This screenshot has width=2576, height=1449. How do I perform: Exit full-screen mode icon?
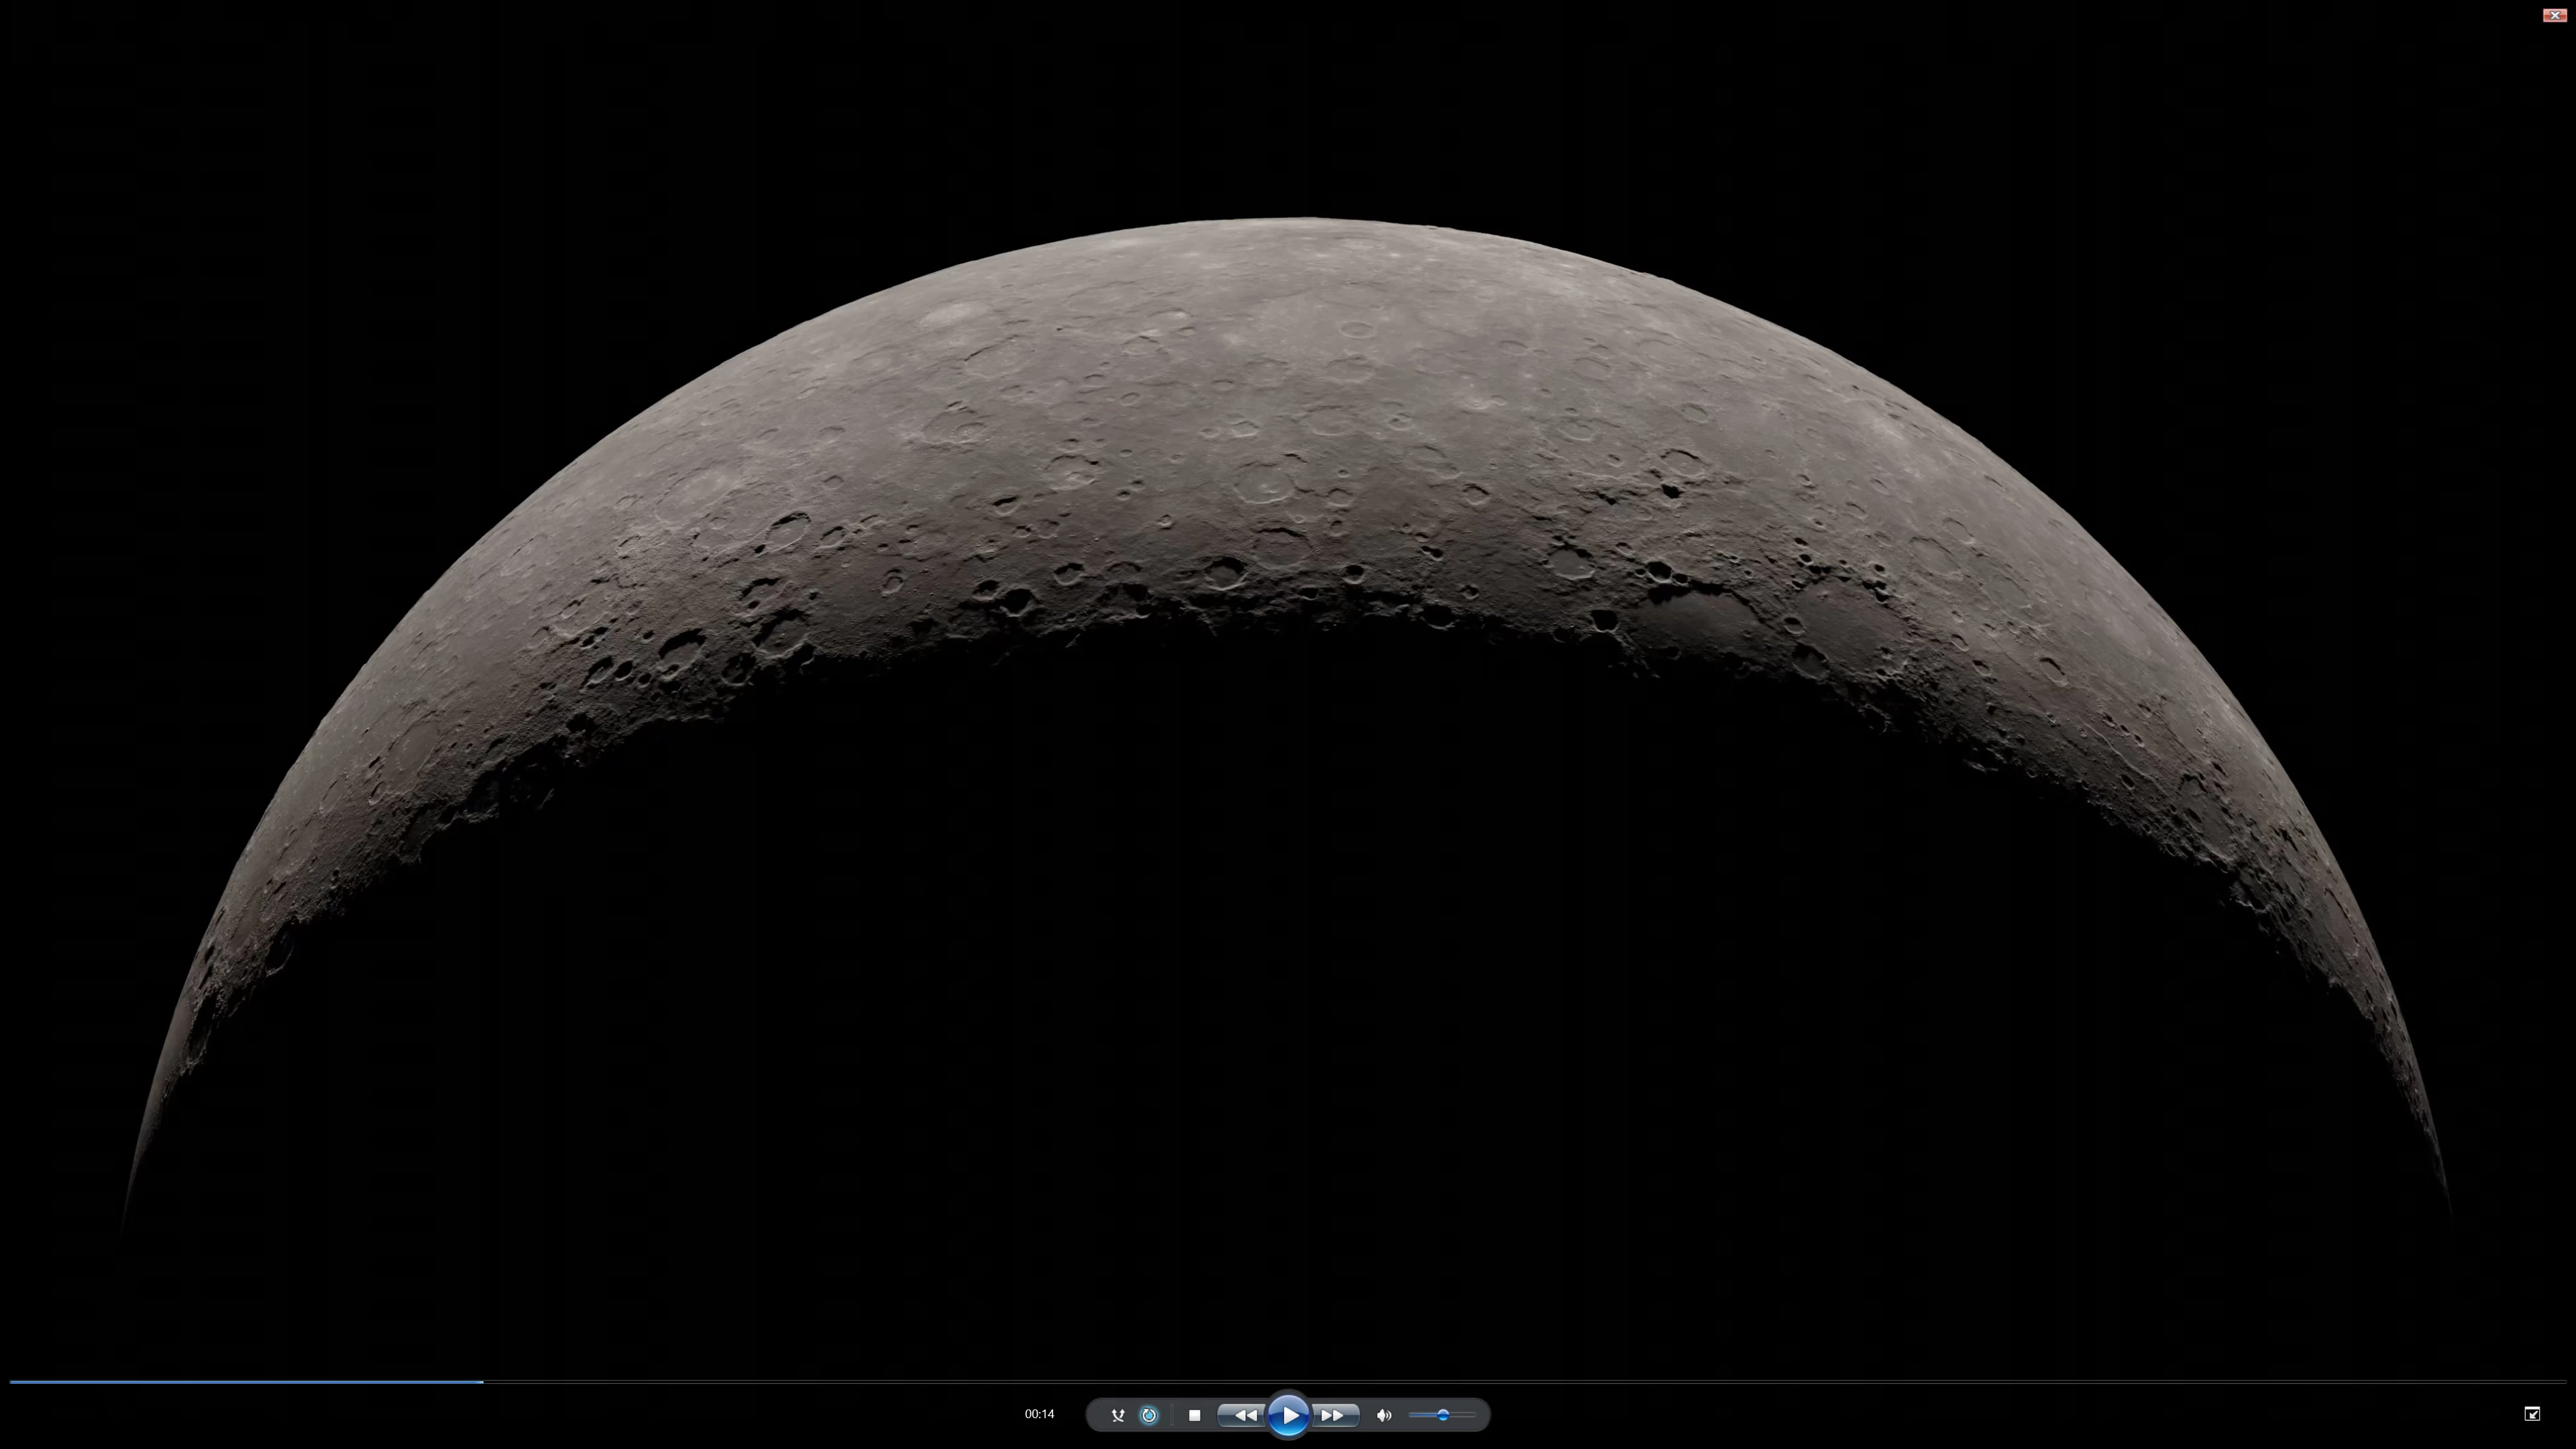click(2532, 1414)
